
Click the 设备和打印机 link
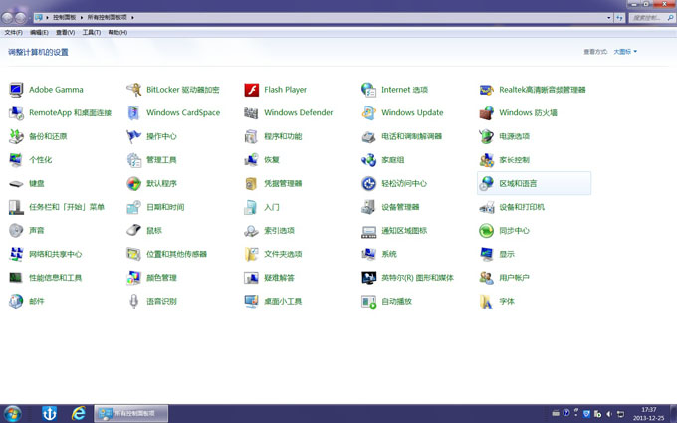[x=522, y=207]
